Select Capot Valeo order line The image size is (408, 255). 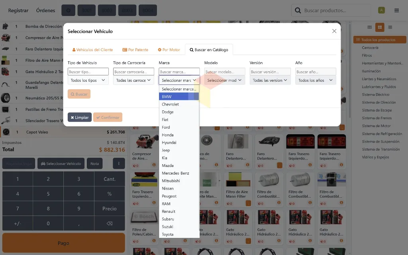63,132
